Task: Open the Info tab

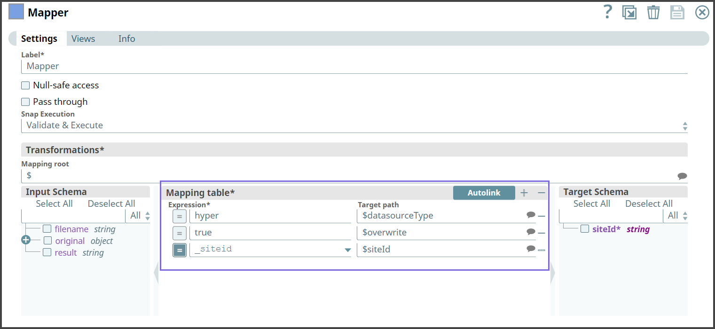Action: [x=126, y=39]
